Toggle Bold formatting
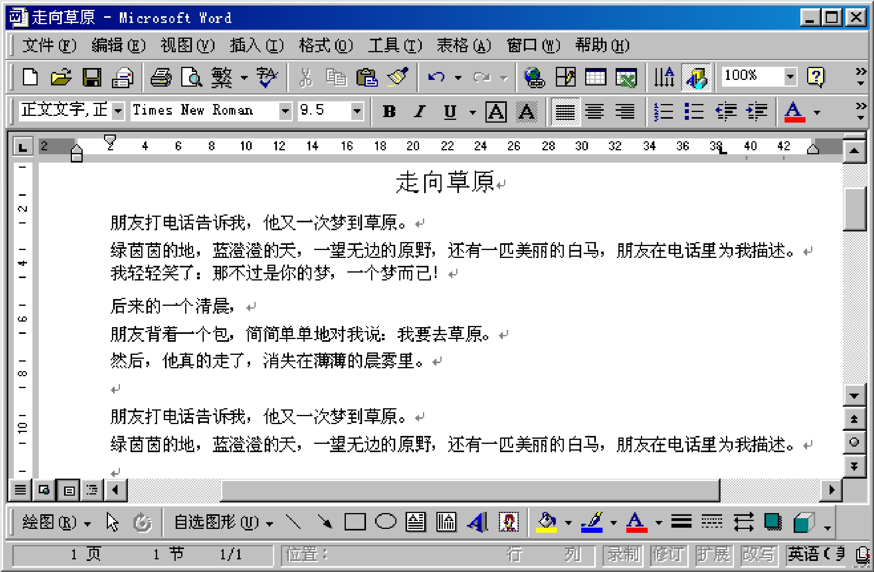The width and height of the screenshot is (874, 572). (x=389, y=112)
